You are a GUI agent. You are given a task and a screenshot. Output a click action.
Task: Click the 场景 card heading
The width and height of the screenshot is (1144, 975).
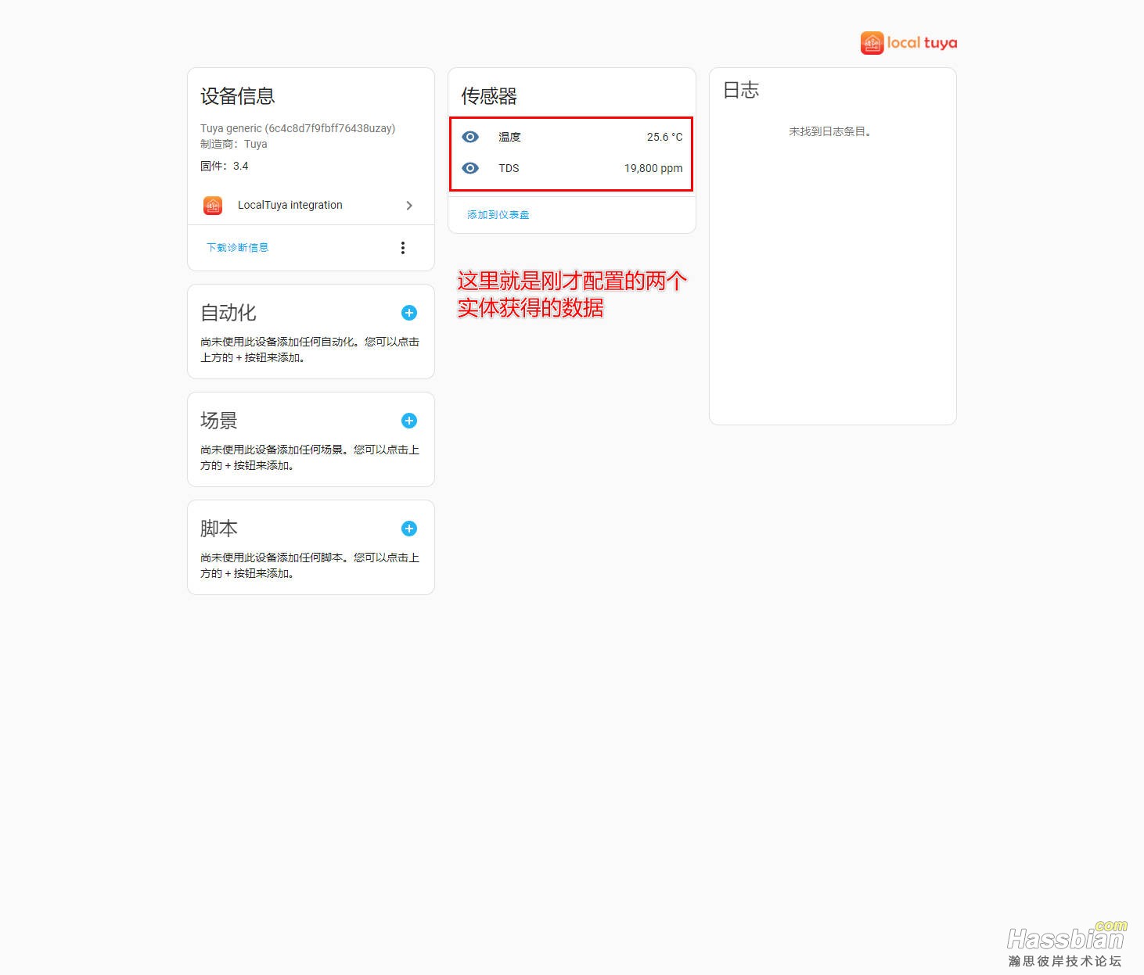pyautogui.click(x=219, y=421)
